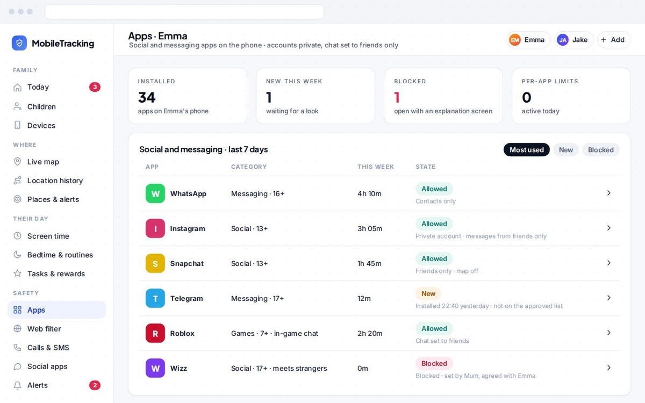Click the Places & alerts target icon
645x403 pixels.
click(x=17, y=199)
